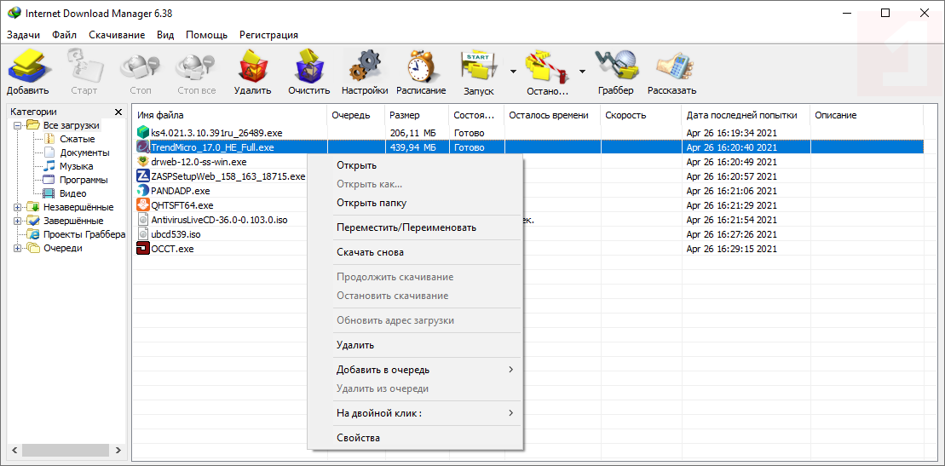Screen dimensions: 945x466
Task: Click the drweb-12.0-ss-win.exe file icon
Action: pyautogui.click(x=143, y=162)
